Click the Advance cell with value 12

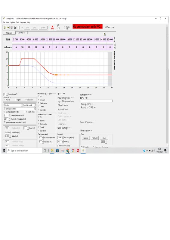coord(36,47)
